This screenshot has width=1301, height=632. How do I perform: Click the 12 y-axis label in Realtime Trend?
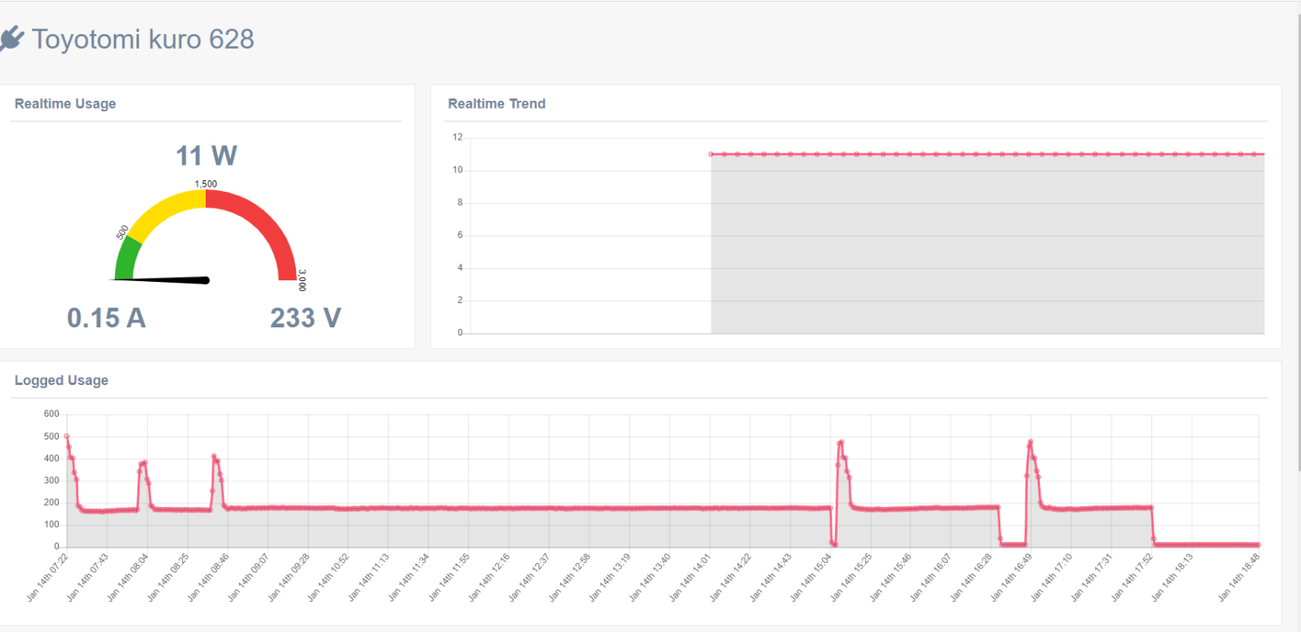pos(458,137)
